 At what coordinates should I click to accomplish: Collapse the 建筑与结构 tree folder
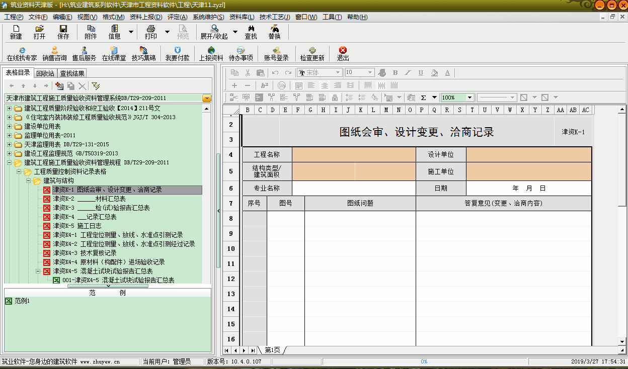pyautogui.click(x=29, y=180)
